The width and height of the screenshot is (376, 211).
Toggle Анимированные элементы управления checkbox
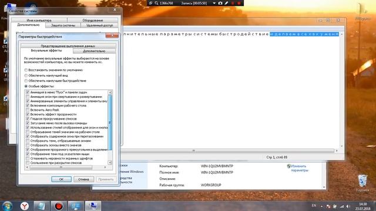[28, 101]
